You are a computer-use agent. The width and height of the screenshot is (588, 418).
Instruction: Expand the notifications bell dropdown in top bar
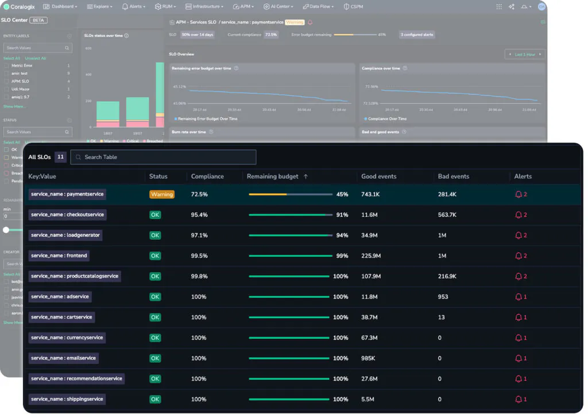[x=526, y=7]
